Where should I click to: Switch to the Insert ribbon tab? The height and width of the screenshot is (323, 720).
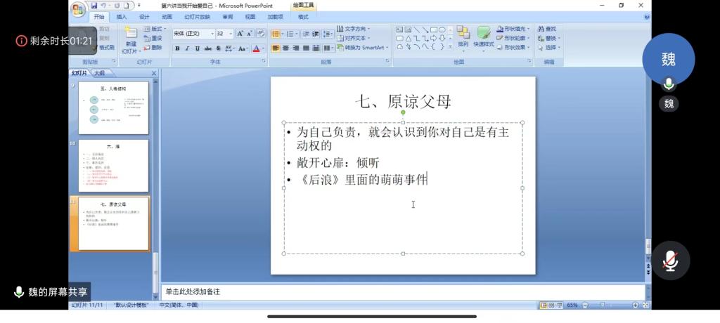coord(122,16)
